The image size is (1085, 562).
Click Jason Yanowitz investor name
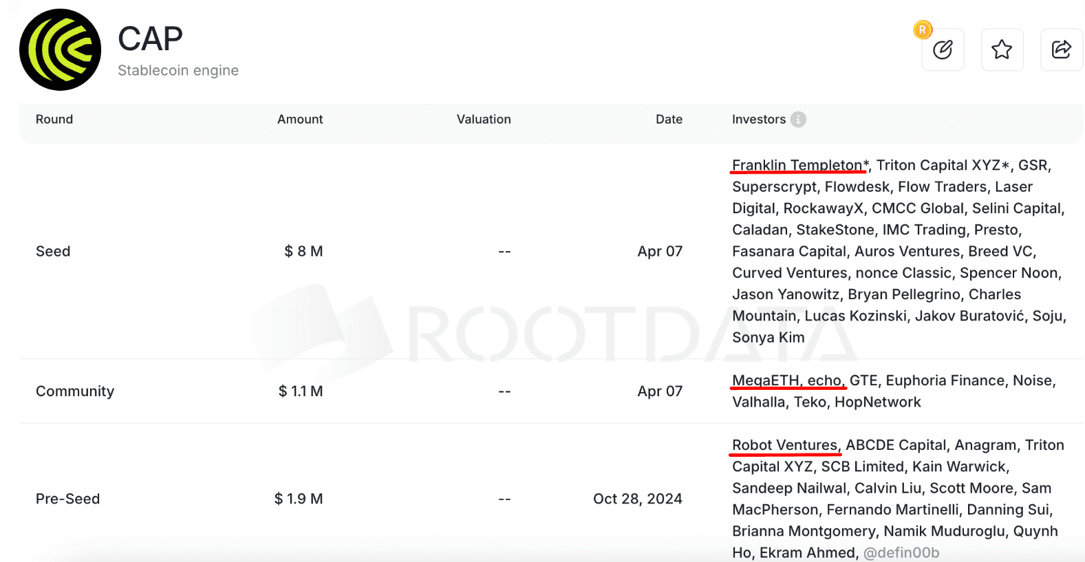coord(786,294)
